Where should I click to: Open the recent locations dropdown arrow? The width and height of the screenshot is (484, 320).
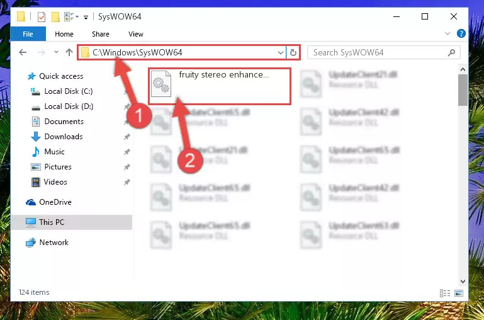click(x=56, y=52)
